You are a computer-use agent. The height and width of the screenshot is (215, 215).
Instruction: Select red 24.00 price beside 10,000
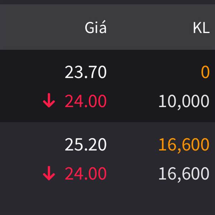(x=86, y=102)
